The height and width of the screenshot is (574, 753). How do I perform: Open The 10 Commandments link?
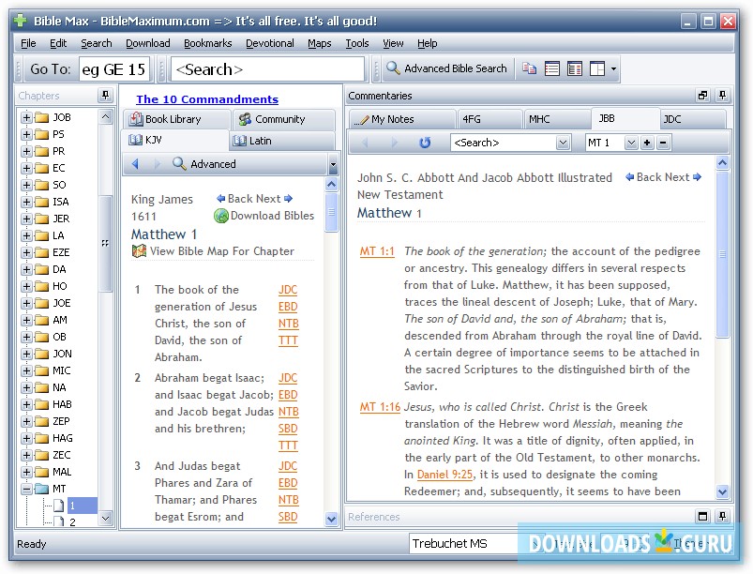[208, 98]
